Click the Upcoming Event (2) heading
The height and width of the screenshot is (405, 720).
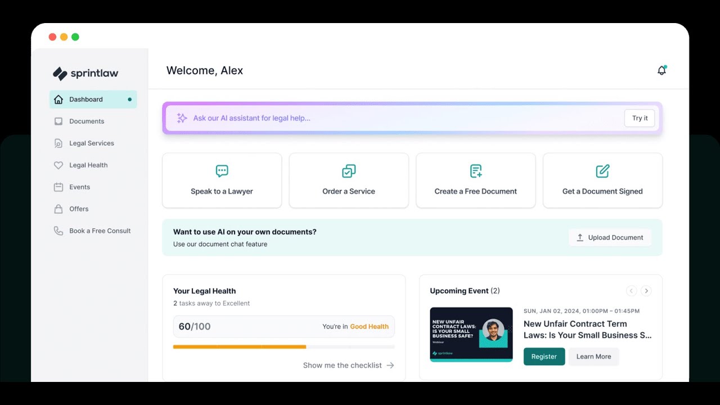click(465, 291)
